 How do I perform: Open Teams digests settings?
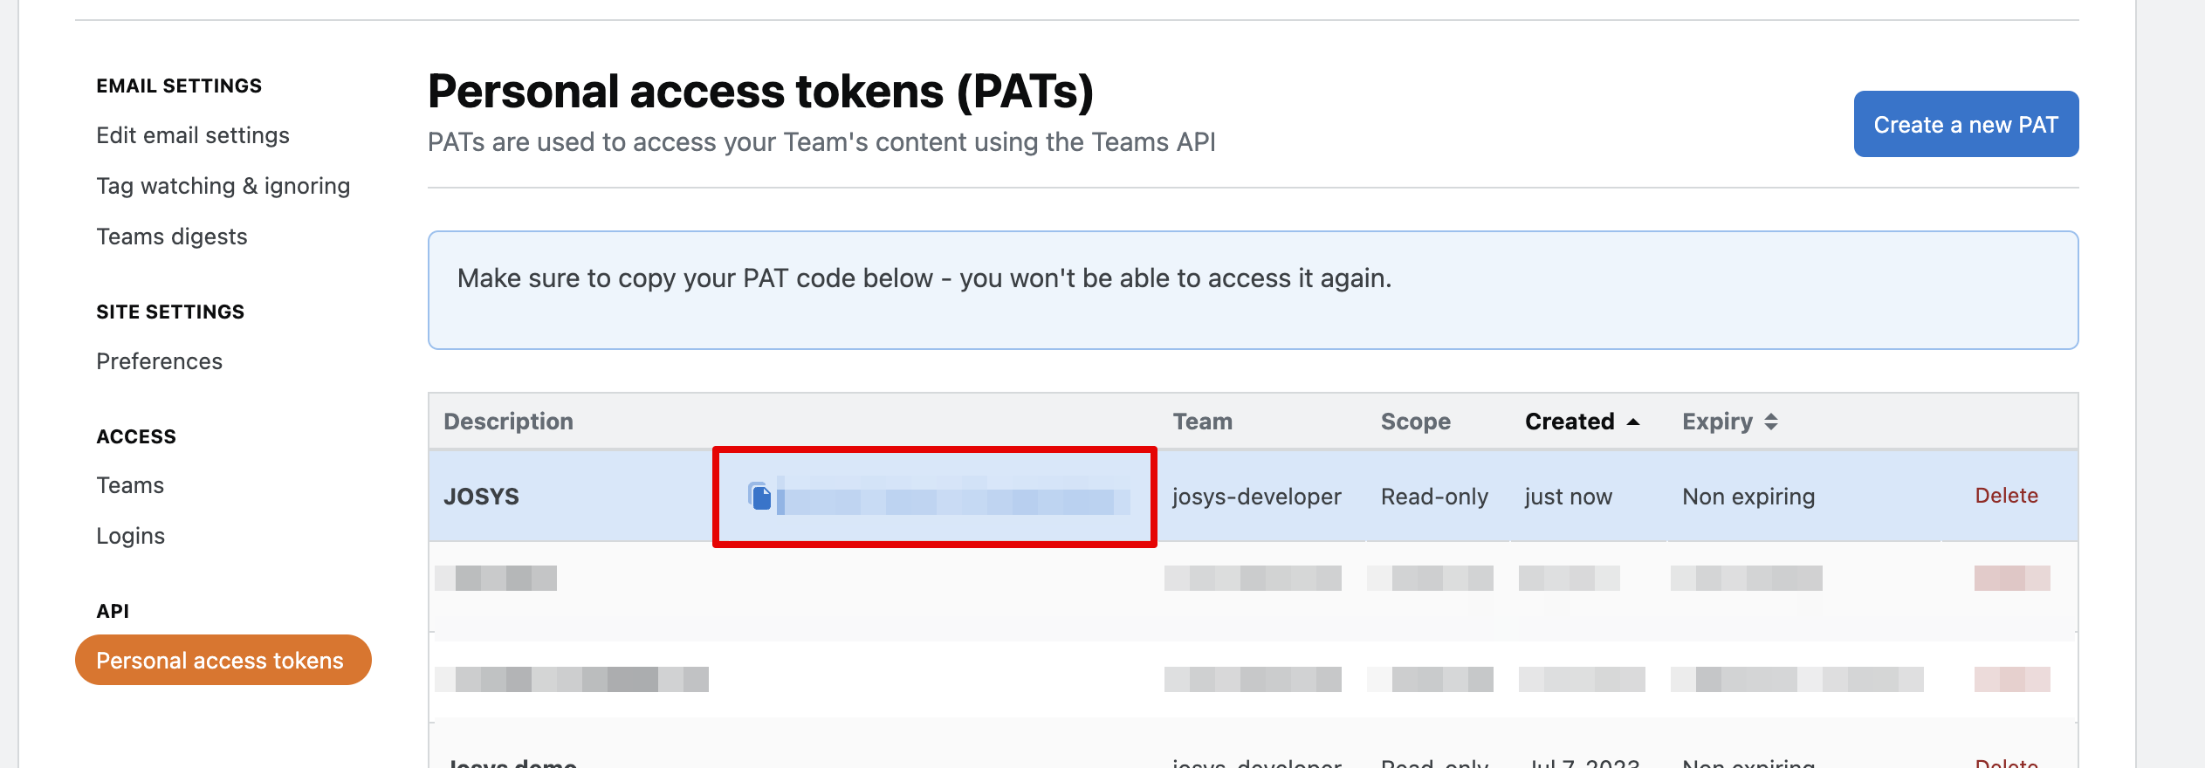pyautogui.click(x=172, y=237)
